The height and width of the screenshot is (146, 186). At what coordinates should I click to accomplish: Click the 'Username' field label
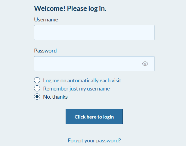tap(46, 20)
